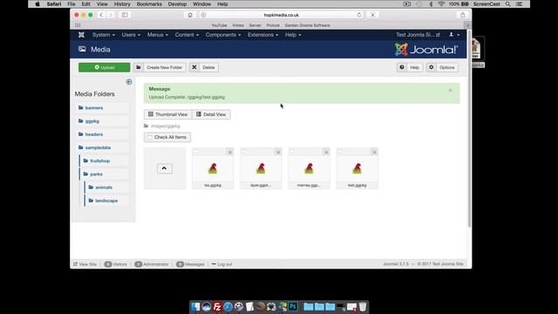Go up one folder level

(165, 168)
